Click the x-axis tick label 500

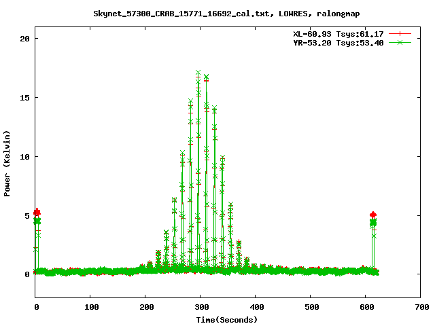coord(311,307)
